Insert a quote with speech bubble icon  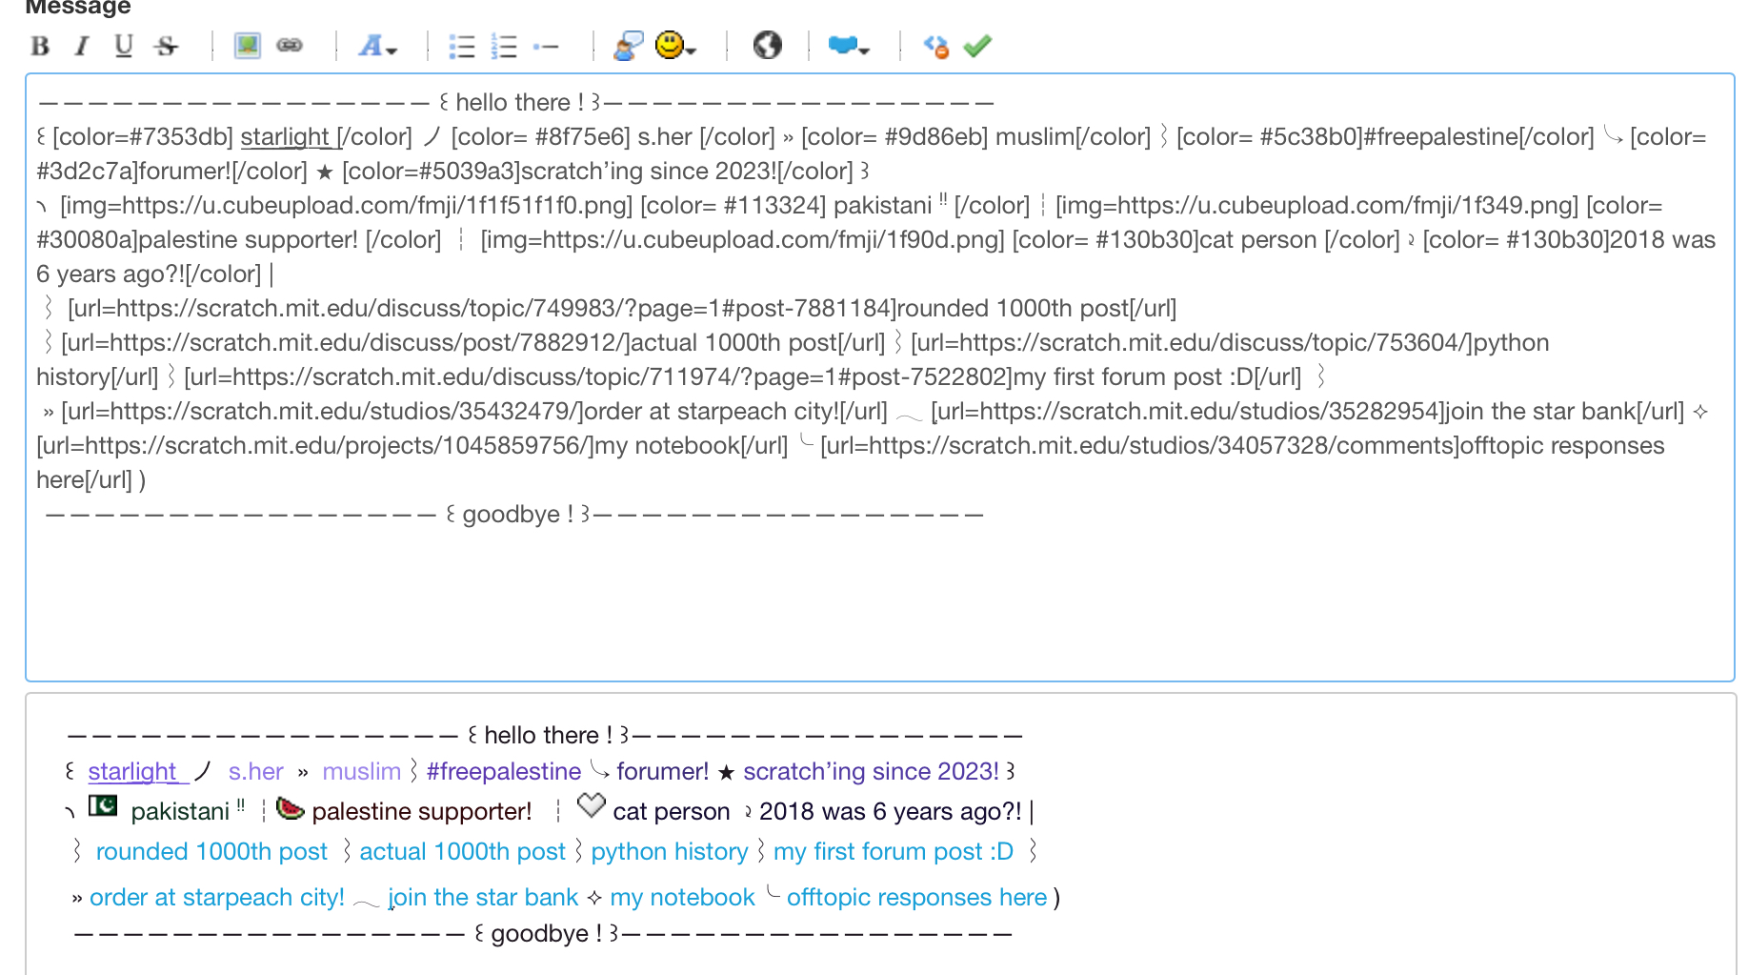click(629, 46)
